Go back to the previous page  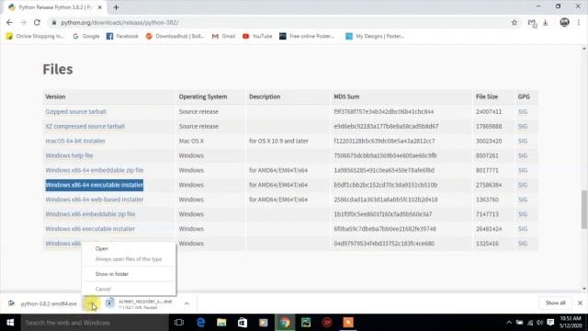9,22
